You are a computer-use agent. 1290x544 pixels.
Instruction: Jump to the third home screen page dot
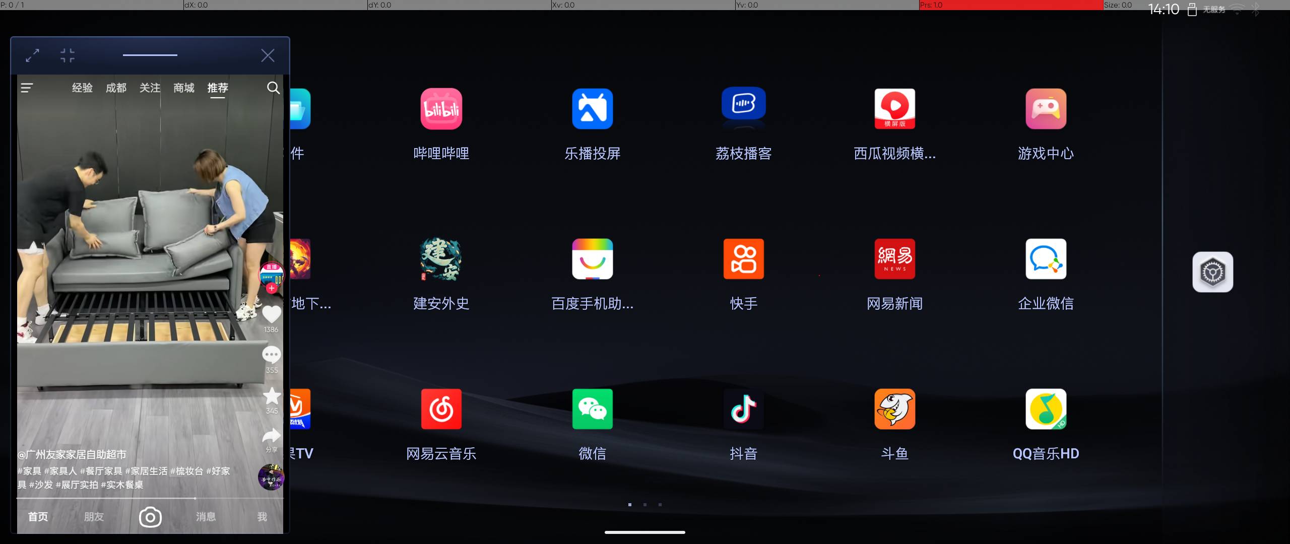pyautogui.click(x=660, y=504)
